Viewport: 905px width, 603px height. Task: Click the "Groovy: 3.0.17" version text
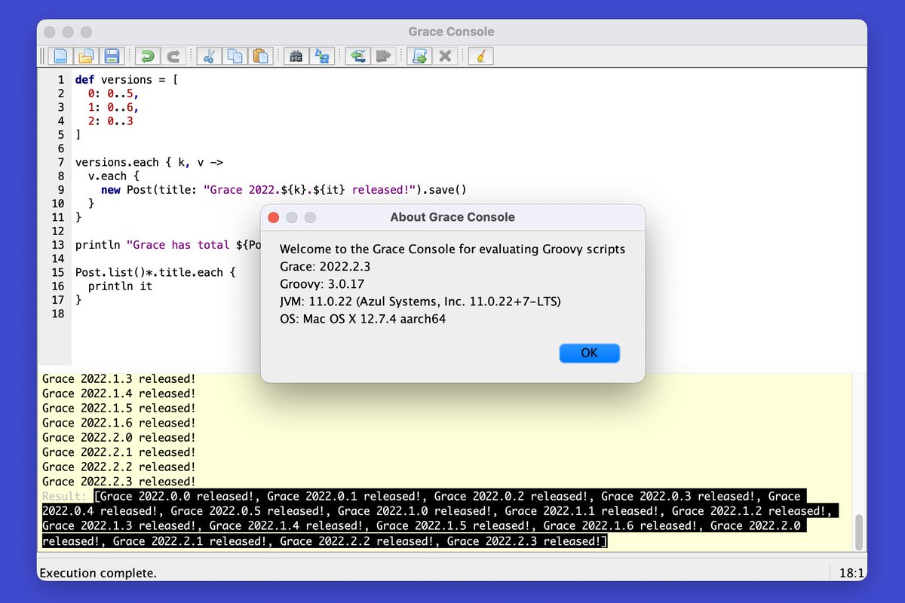323,284
